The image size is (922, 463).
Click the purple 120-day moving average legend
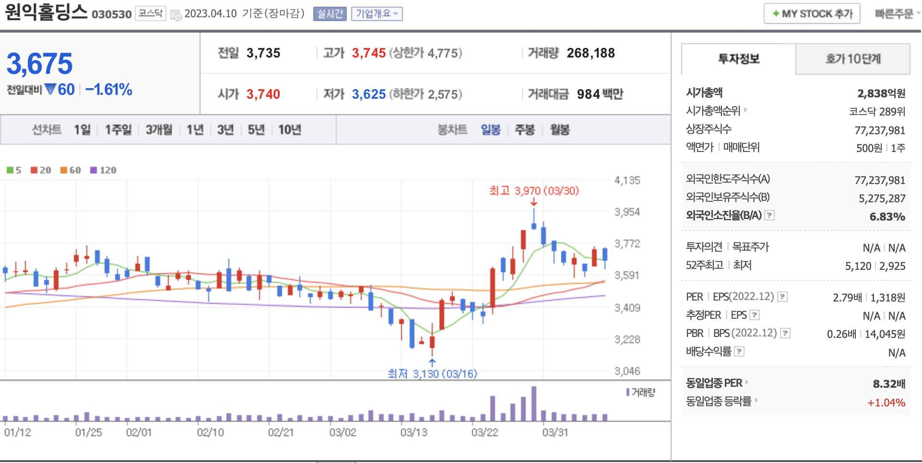pyautogui.click(x=103, y=170)
